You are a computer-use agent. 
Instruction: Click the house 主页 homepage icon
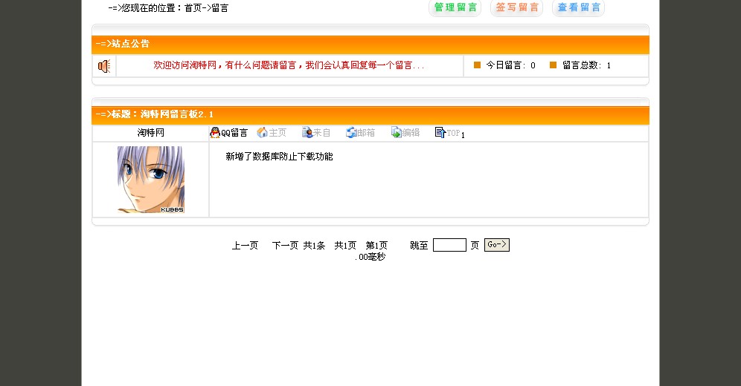[263, 132]
